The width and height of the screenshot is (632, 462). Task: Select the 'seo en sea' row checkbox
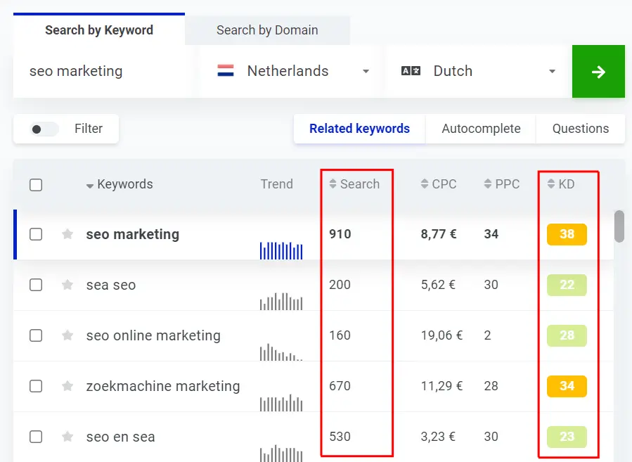pyautogui.click(x=36, y=437)
